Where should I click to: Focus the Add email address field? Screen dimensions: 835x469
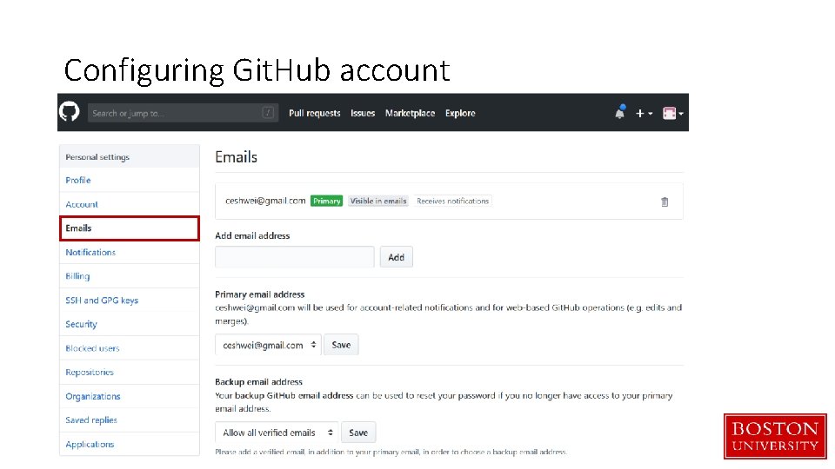[x=294, y=257]
